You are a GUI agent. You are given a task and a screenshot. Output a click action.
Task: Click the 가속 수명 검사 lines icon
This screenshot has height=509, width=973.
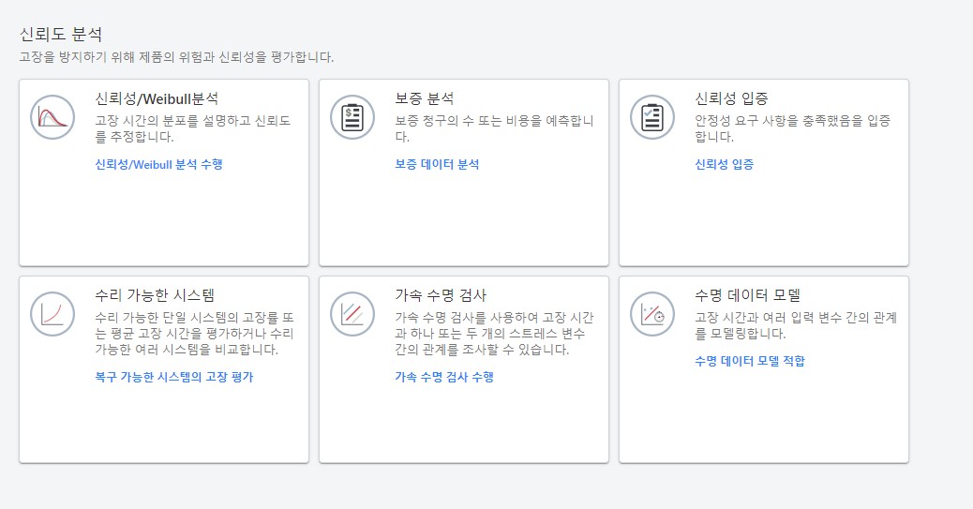click(352, 314)
